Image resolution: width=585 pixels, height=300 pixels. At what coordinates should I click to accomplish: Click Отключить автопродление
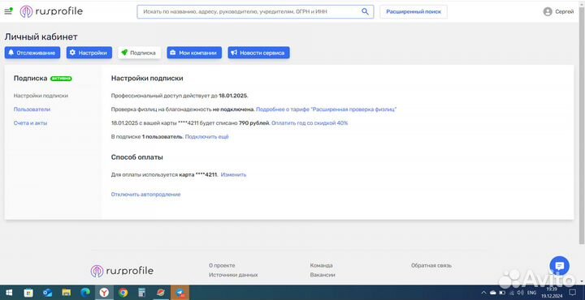[145, 195]
